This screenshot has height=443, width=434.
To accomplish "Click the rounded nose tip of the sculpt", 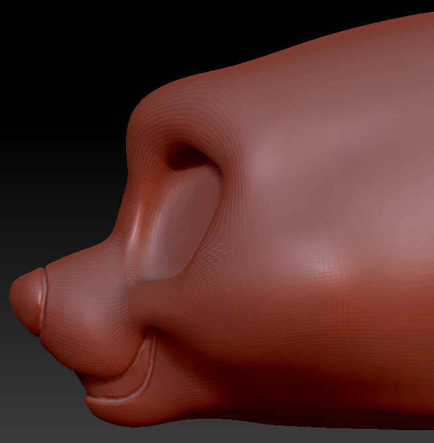I will click(x=26, y=301).
